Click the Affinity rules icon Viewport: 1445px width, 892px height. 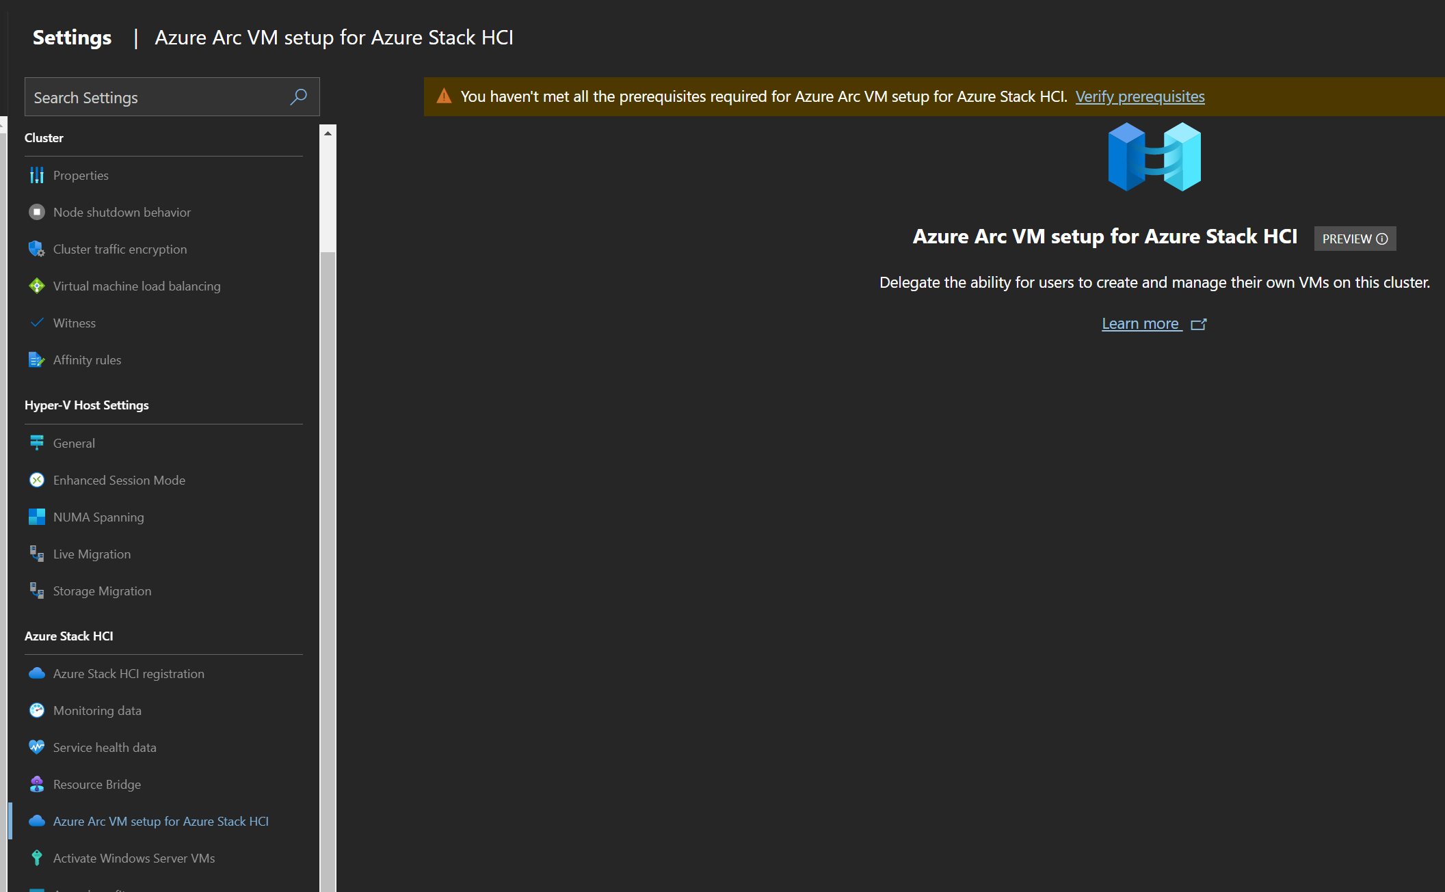[37, 360]
